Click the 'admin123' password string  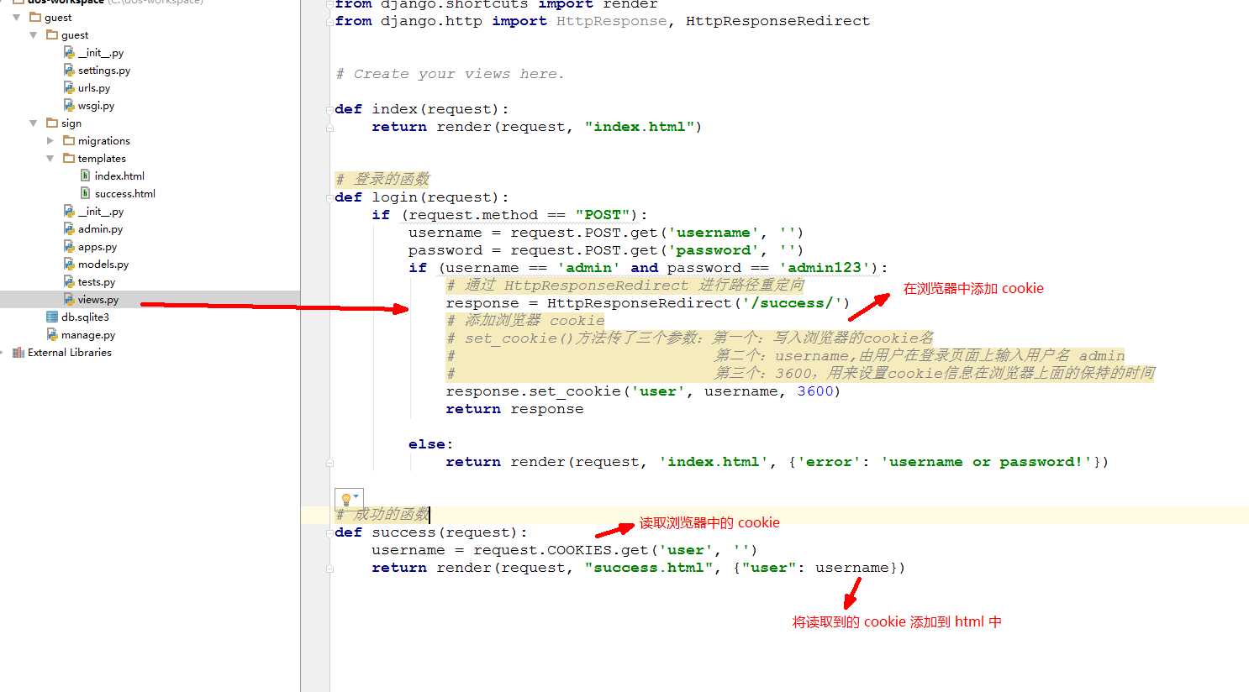824,268
